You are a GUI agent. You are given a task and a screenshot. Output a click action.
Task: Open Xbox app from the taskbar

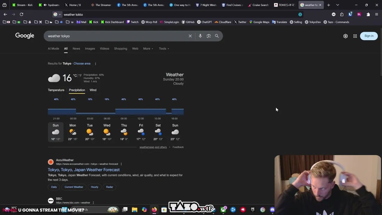click(223, 210)
